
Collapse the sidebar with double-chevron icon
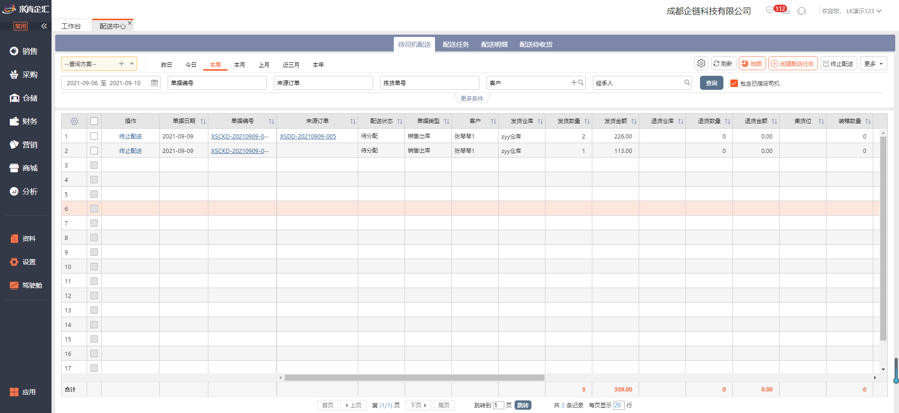(x=44, y=26)
